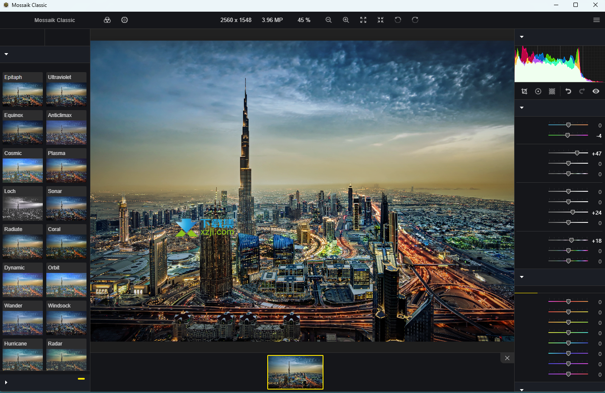Click the histogram graph
This screenshot has width=605, height=393.
[560, 63]
